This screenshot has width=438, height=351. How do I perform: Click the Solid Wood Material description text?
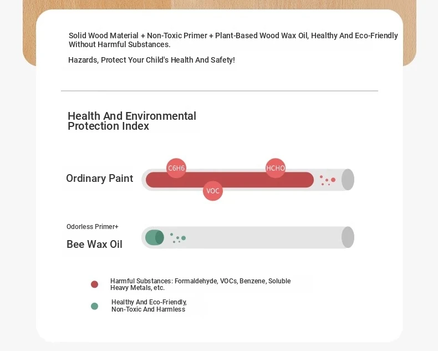(x=233, y=40)
